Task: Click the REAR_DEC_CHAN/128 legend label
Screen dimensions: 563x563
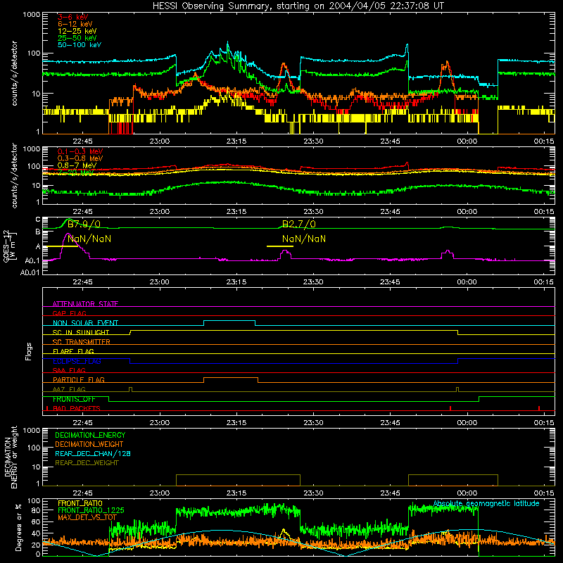Action: [93, 453]
